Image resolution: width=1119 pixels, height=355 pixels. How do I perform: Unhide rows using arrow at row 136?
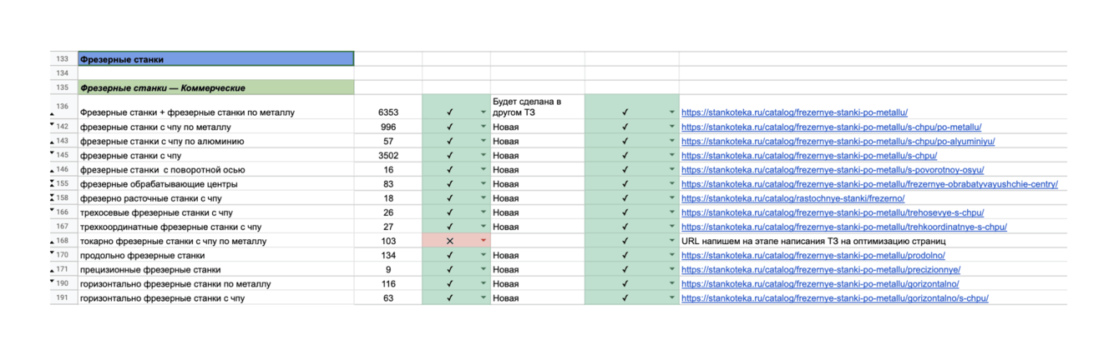coord(52,113)
